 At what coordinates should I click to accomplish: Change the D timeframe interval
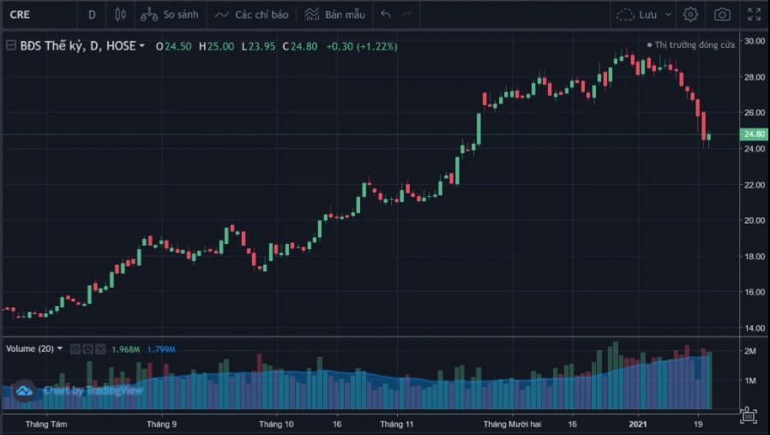coord(92,15)
